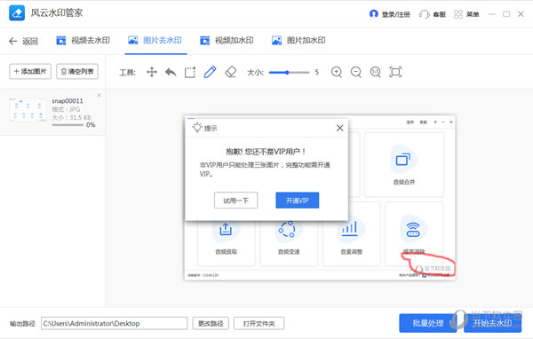Open the 菜单 menu
Image resolution: width=533 pixels, height=339 pixels.
(466, 14)
